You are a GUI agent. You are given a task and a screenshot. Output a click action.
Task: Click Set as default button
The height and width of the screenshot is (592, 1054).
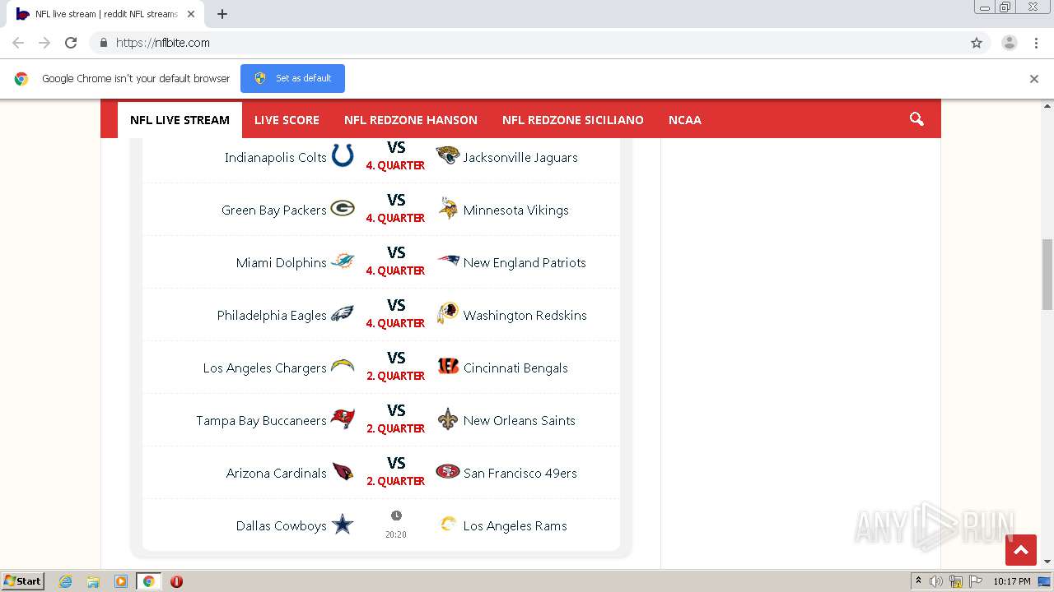[292, 78]
